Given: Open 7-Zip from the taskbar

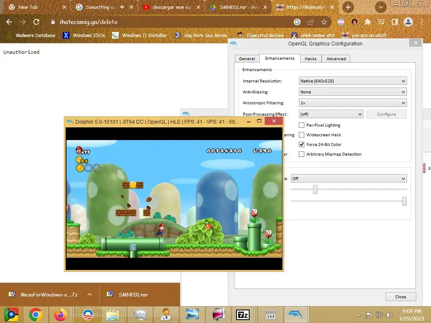Looking at the screenshot, I should pyautogui.click(x=243, y=315).
